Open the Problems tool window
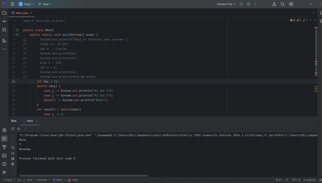 4,164
